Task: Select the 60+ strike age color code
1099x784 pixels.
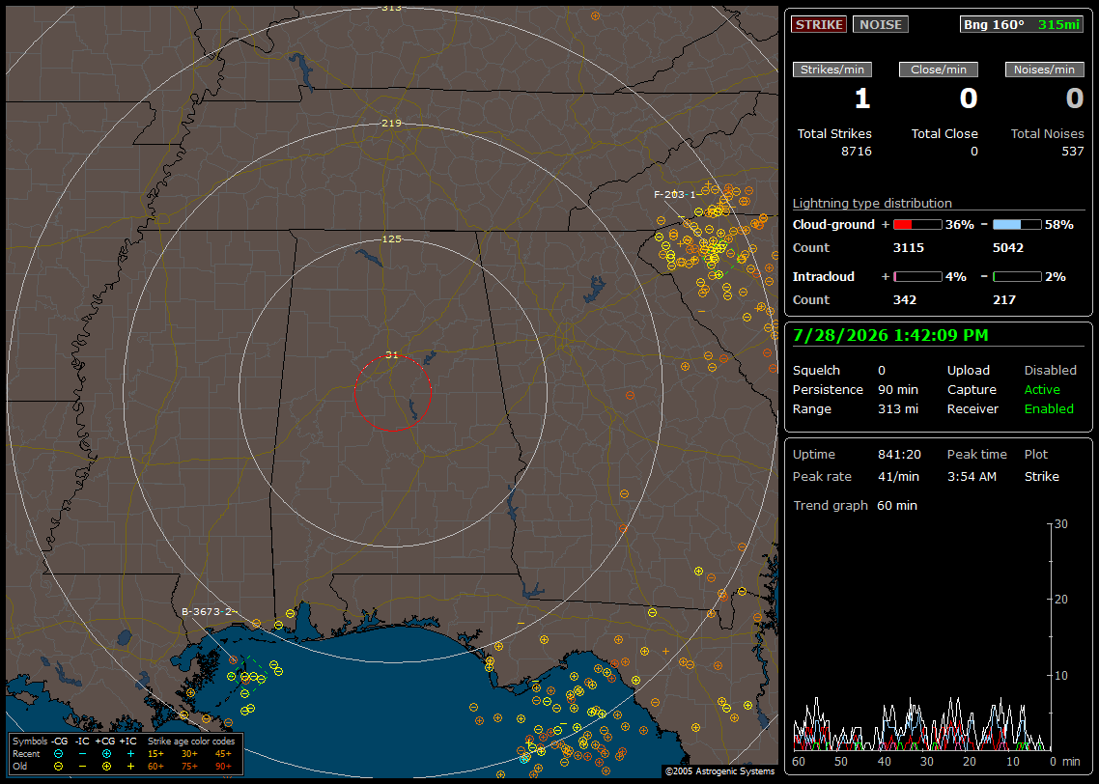Action: click(x=155, y=767)
